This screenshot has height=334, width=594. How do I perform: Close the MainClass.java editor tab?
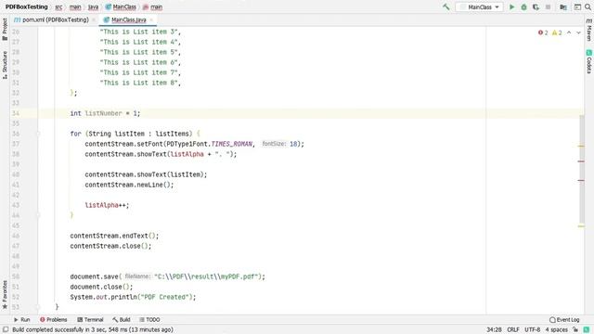(x=151, y=19)
